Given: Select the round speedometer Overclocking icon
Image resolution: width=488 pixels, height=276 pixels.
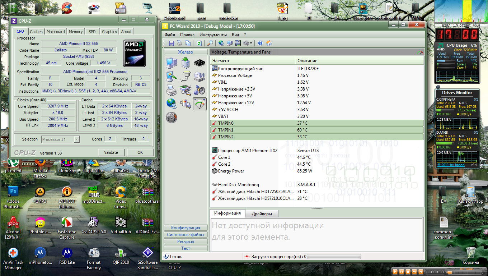Looking at the screenshot, I should (171, 117).
